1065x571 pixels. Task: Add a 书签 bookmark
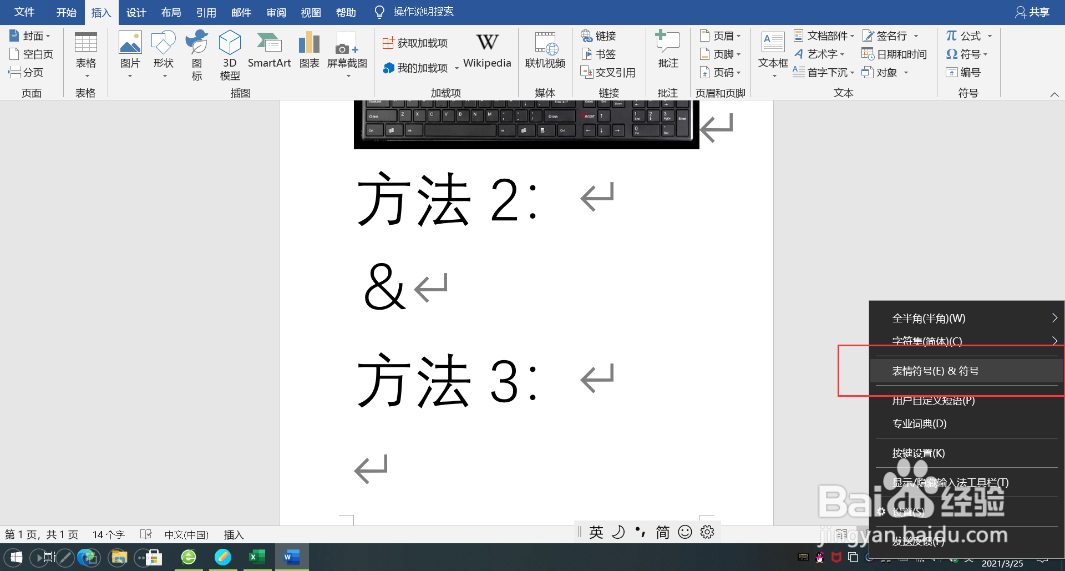pyautogui.click(x=599, y=54)
